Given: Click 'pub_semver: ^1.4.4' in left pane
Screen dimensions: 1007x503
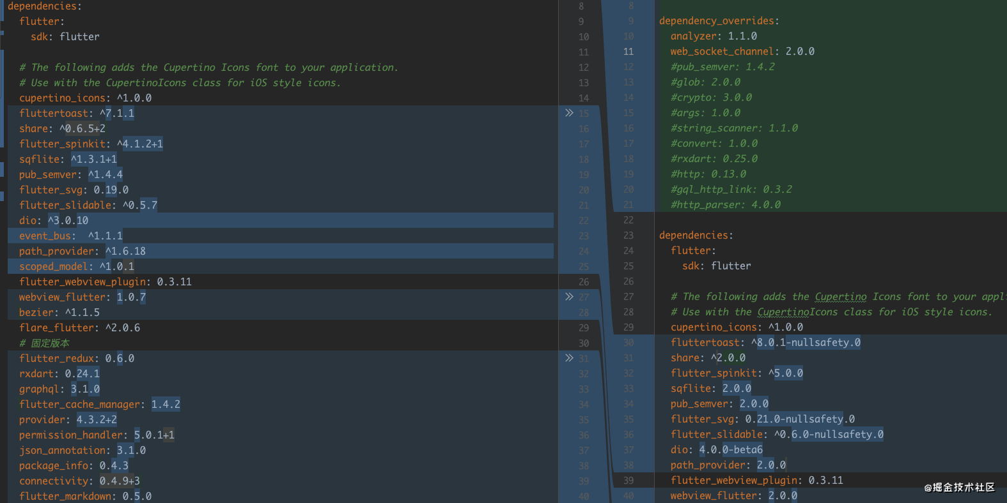Looking at the screenshot, I should pyautogui.click(x=71, y=174).
